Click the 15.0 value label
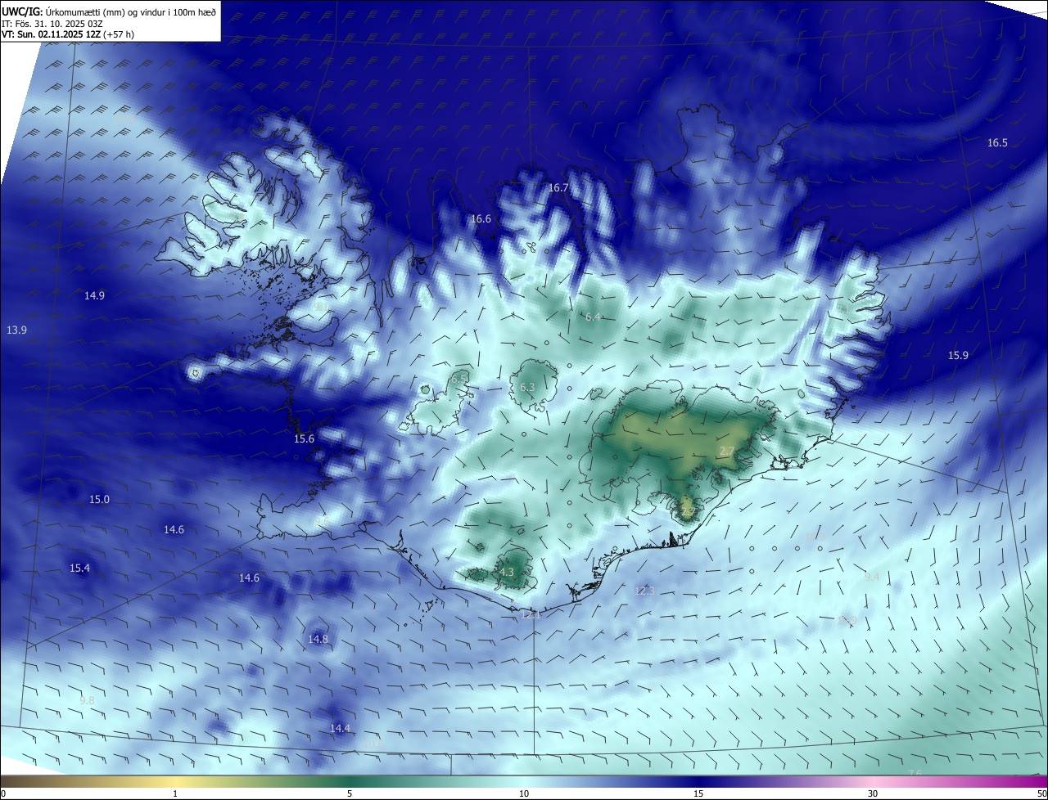The width and height of the screenshot is (1048, 800). tap(99, 500)
